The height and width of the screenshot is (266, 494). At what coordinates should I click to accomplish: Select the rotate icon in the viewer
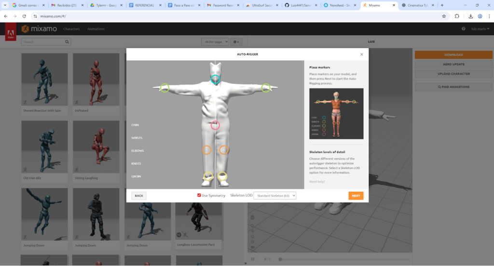coord(252,226)
